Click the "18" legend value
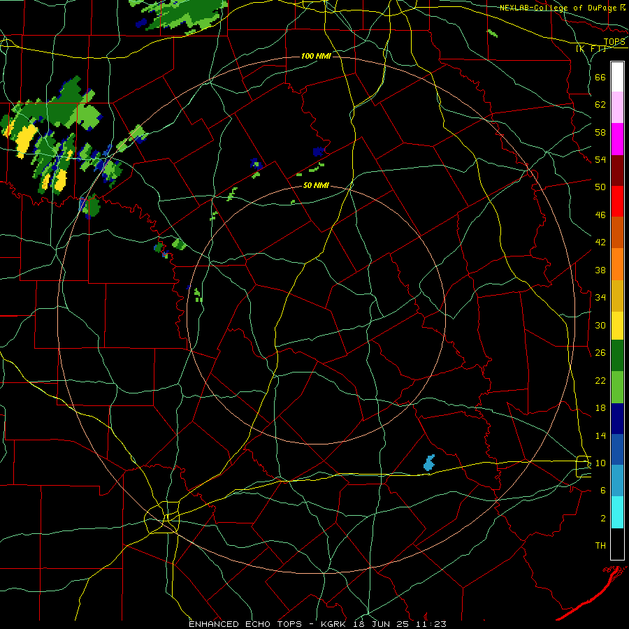Image resolution: width=629 pixels, height=629 pixels. [600, 408]
